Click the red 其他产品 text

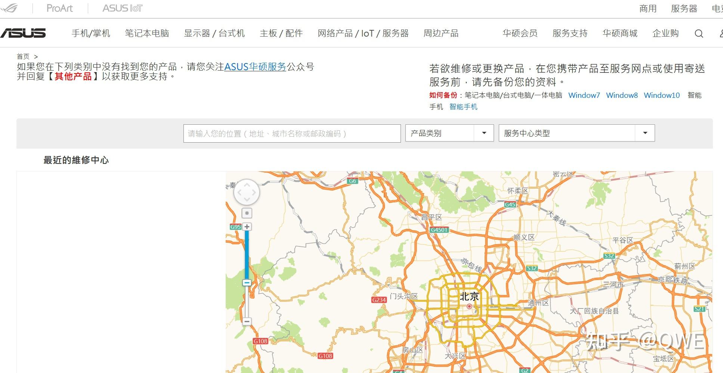click(x=73, y=77)
